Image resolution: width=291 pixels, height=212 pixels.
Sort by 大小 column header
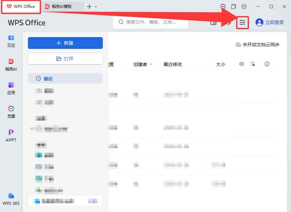pos(220,64)
